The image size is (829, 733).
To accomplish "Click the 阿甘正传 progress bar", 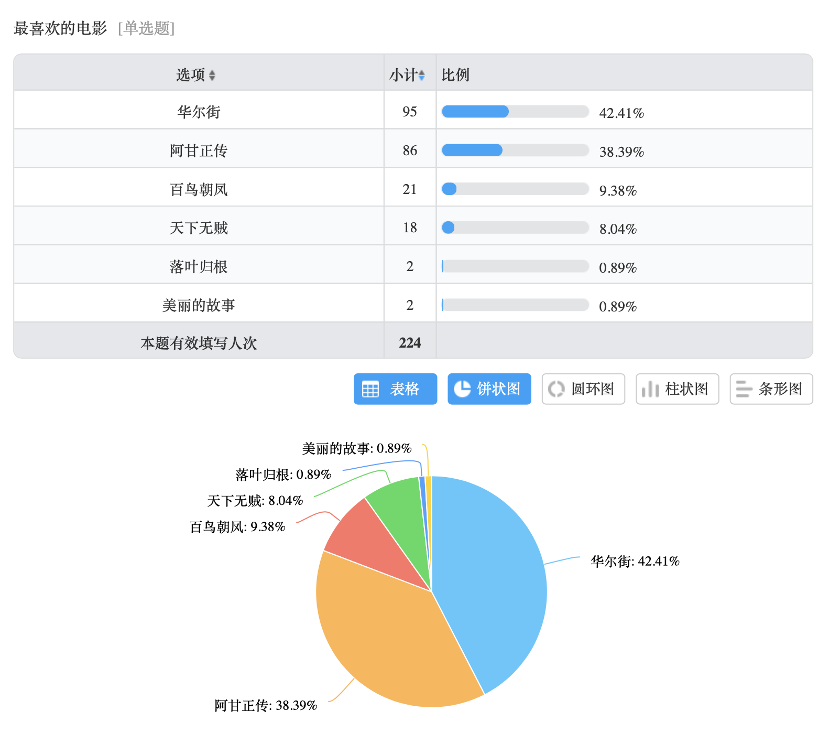I will (x=516, y=150).
